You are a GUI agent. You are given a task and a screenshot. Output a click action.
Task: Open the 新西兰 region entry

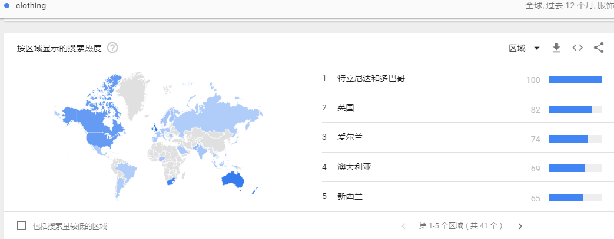tap(350, 197)
